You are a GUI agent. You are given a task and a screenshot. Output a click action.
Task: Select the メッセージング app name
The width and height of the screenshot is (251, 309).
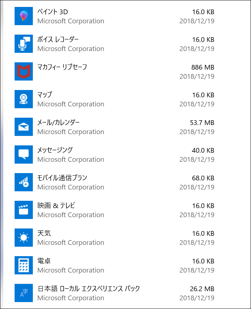click(55, 150)
